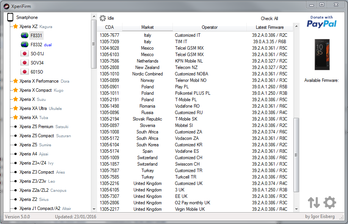Click the star icon beside Xperia XA Tuba
This screenshot has height=224, width=348.
[x=16, y=117]
